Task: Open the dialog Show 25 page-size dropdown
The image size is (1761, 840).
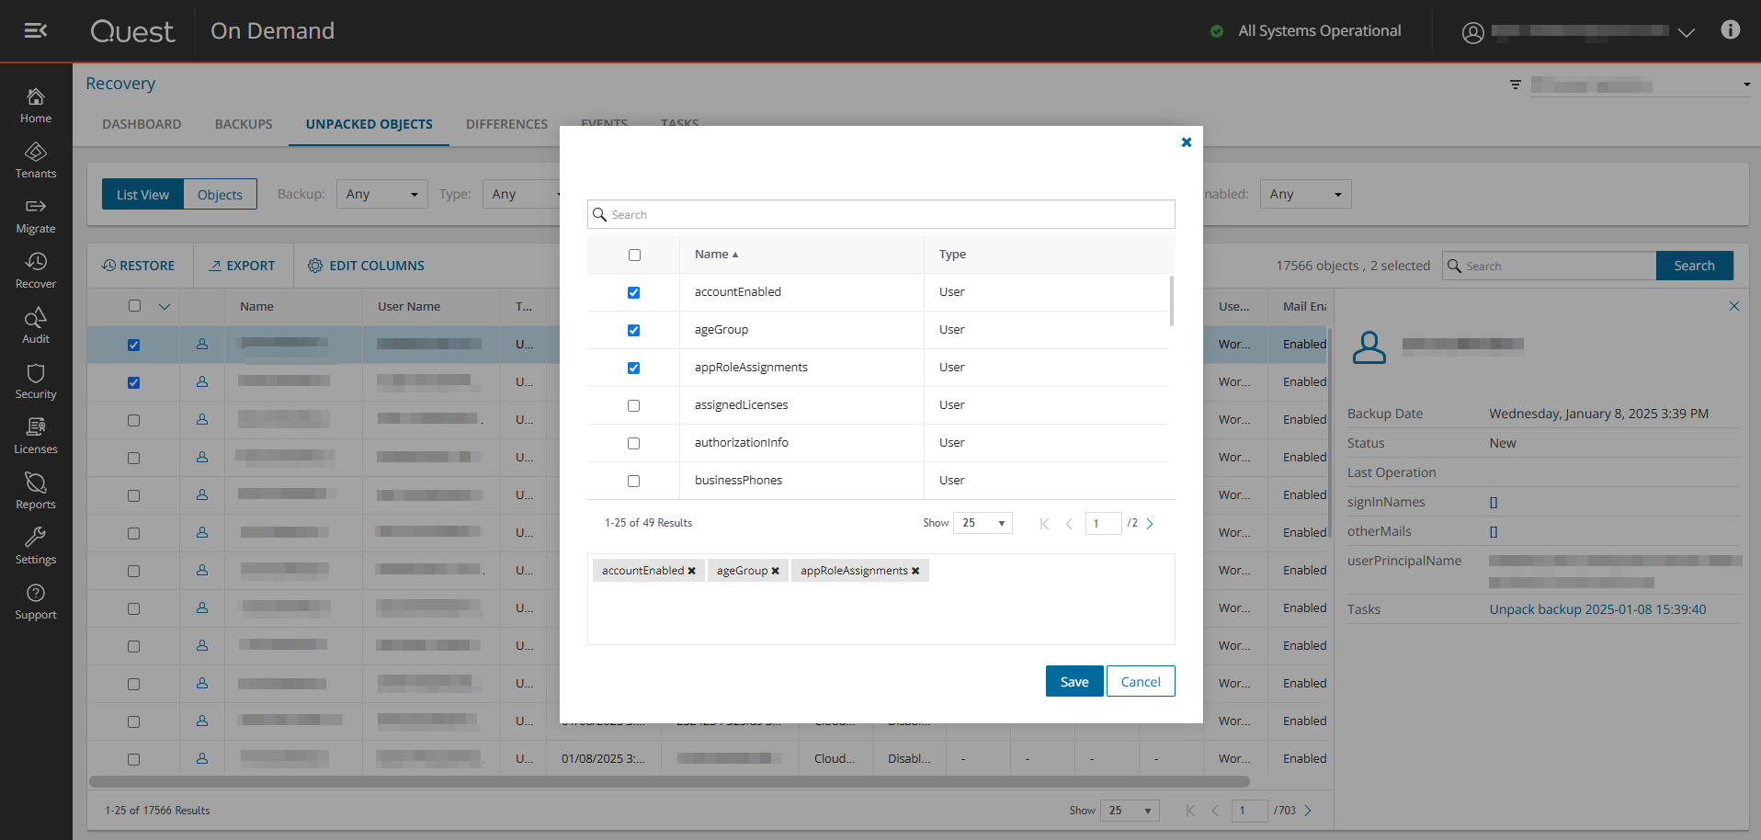Action: tap(983, 523)
